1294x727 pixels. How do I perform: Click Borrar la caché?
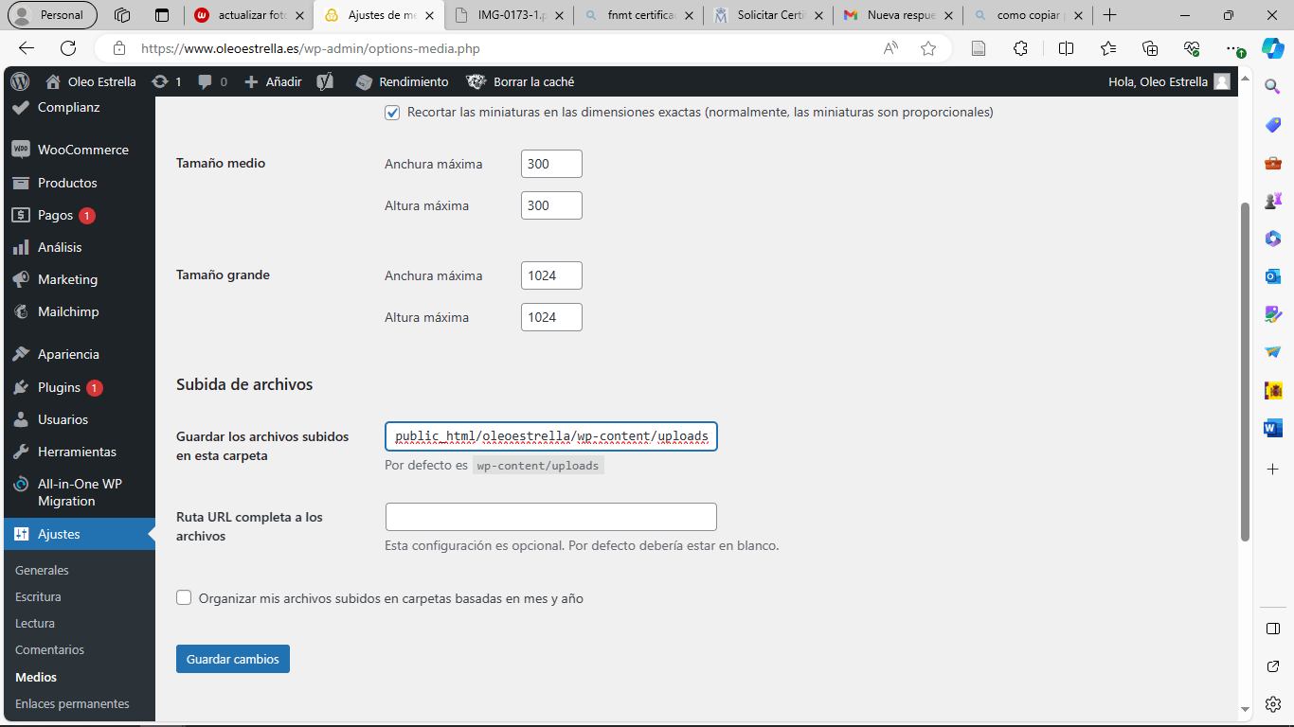point(521,81)
